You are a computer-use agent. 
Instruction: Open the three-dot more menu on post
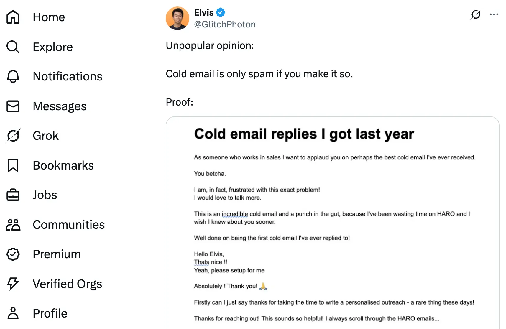point(494,14)
